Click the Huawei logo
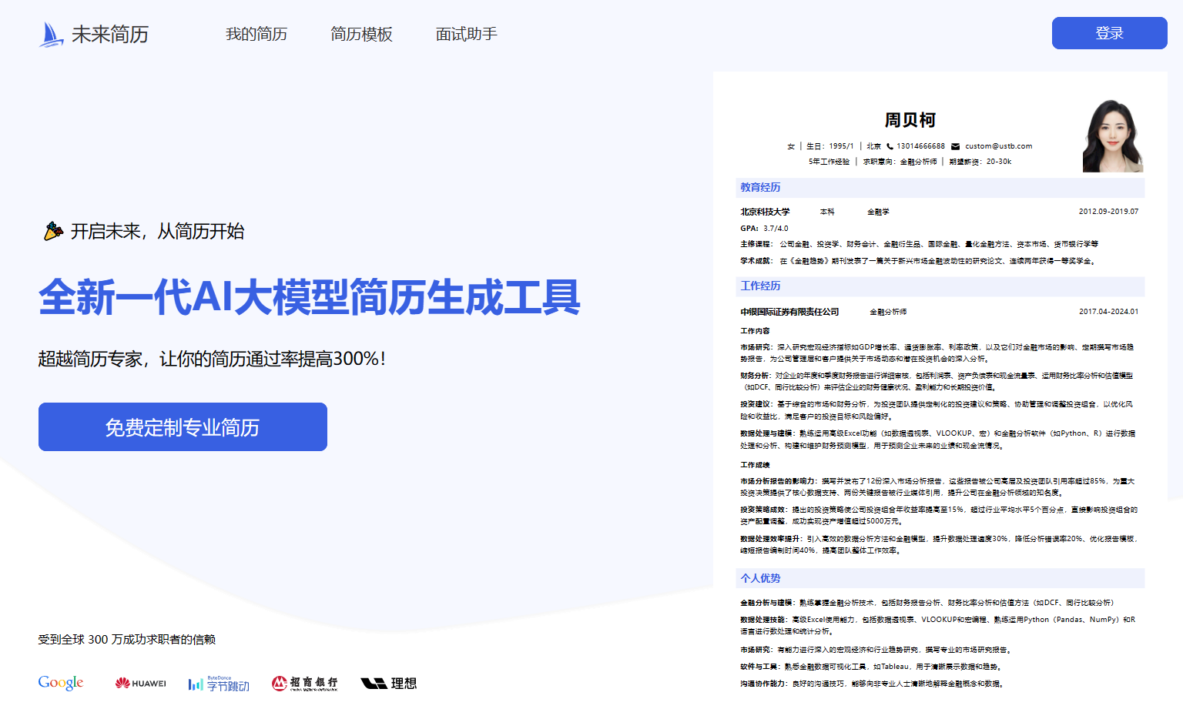This screenshot has height=709, width=1183. pyautogui.click(x=140, y=683)
